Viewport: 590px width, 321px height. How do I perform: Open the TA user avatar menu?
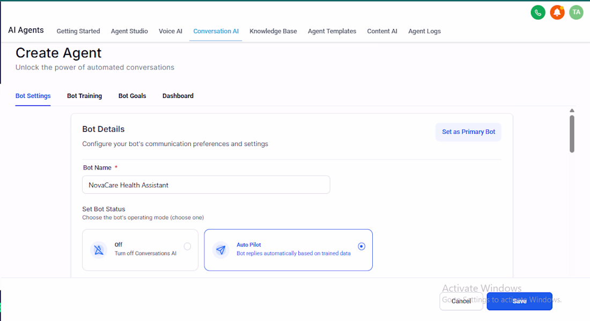(x=576, y=12)
